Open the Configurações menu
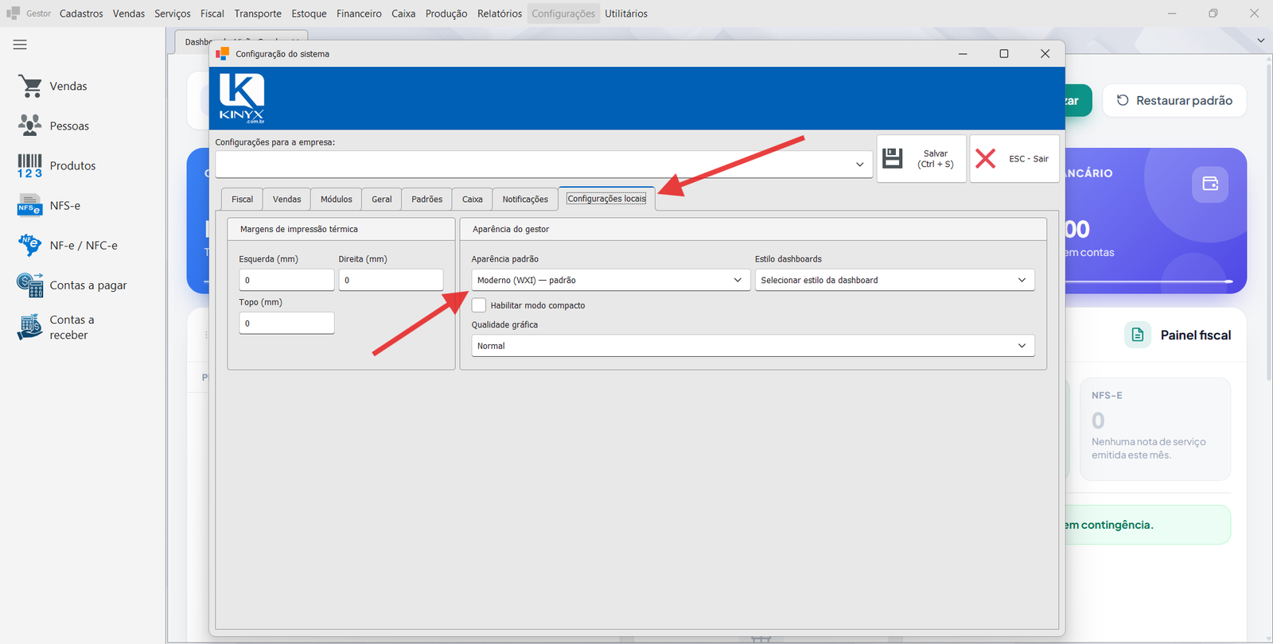Screen dimensions: 1273x644 tap(563, 14)
